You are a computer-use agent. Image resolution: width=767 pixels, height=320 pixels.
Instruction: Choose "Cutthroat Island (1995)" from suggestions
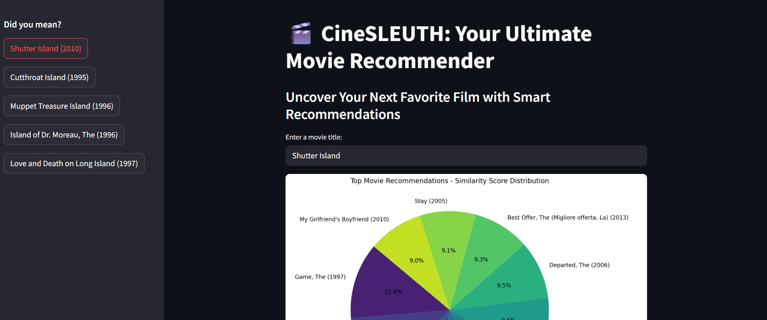49,77
